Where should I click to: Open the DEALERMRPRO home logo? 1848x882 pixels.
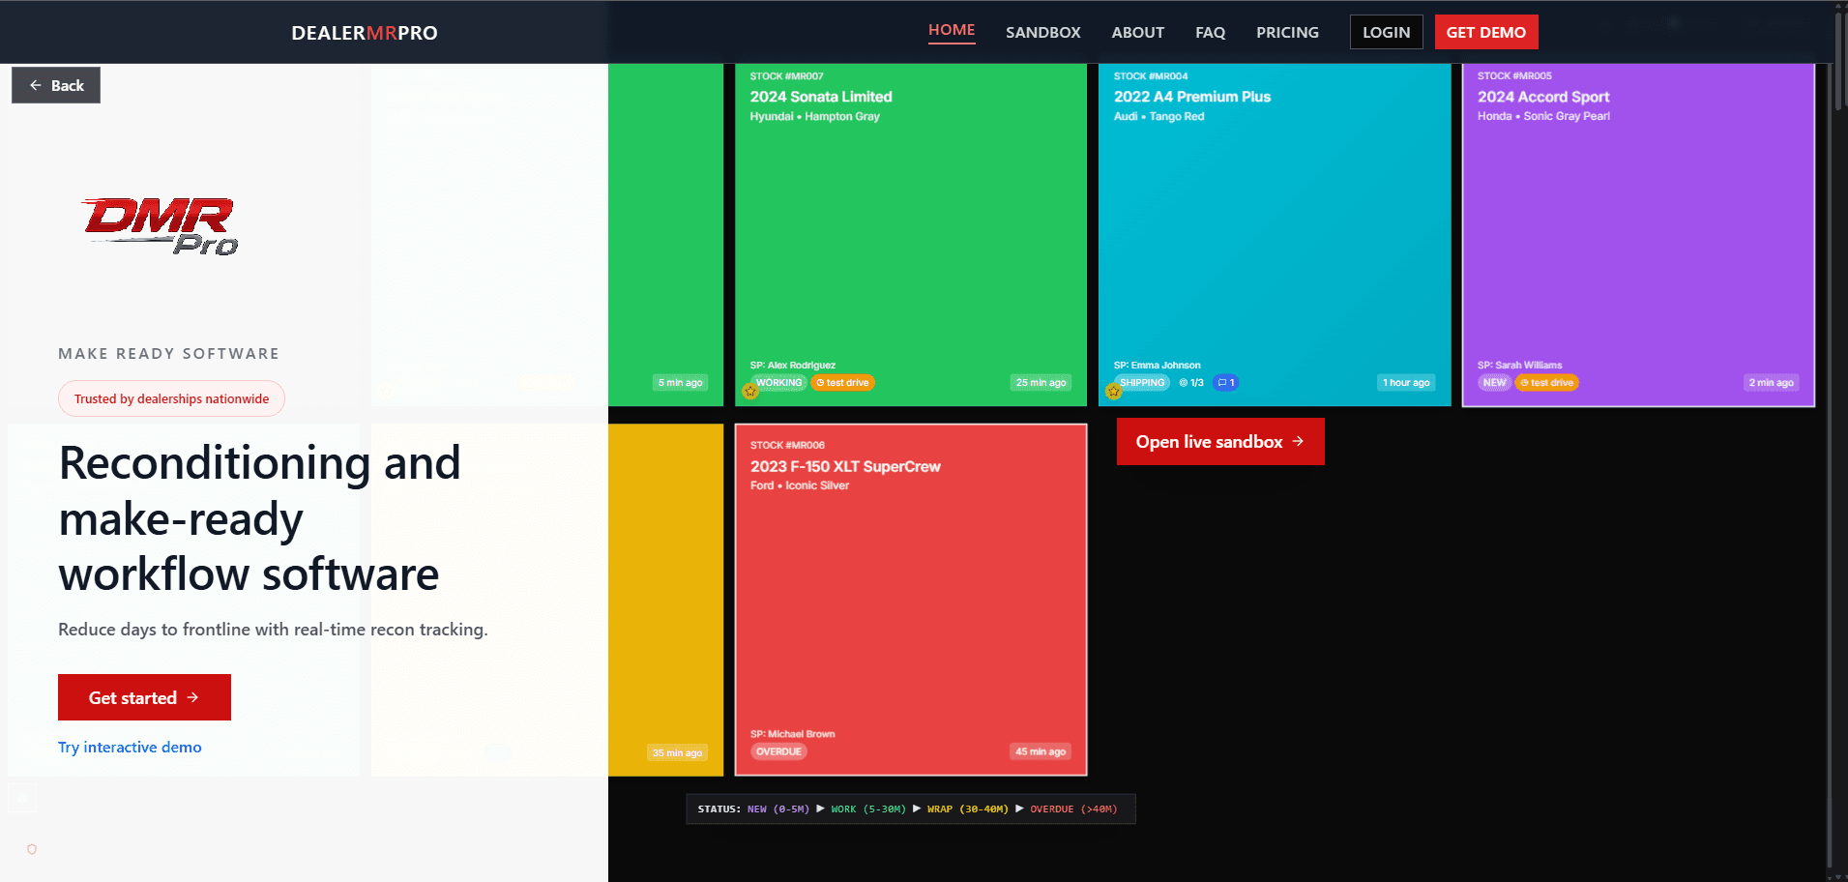365,33
